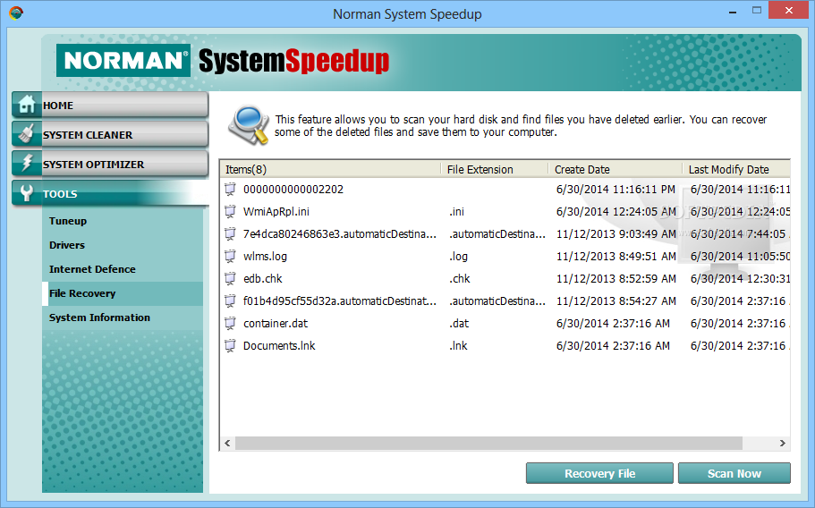Click the .ini extension cell
Image resolution: width=815 pixels, height=508 pixels.
[x=457, y=211]
